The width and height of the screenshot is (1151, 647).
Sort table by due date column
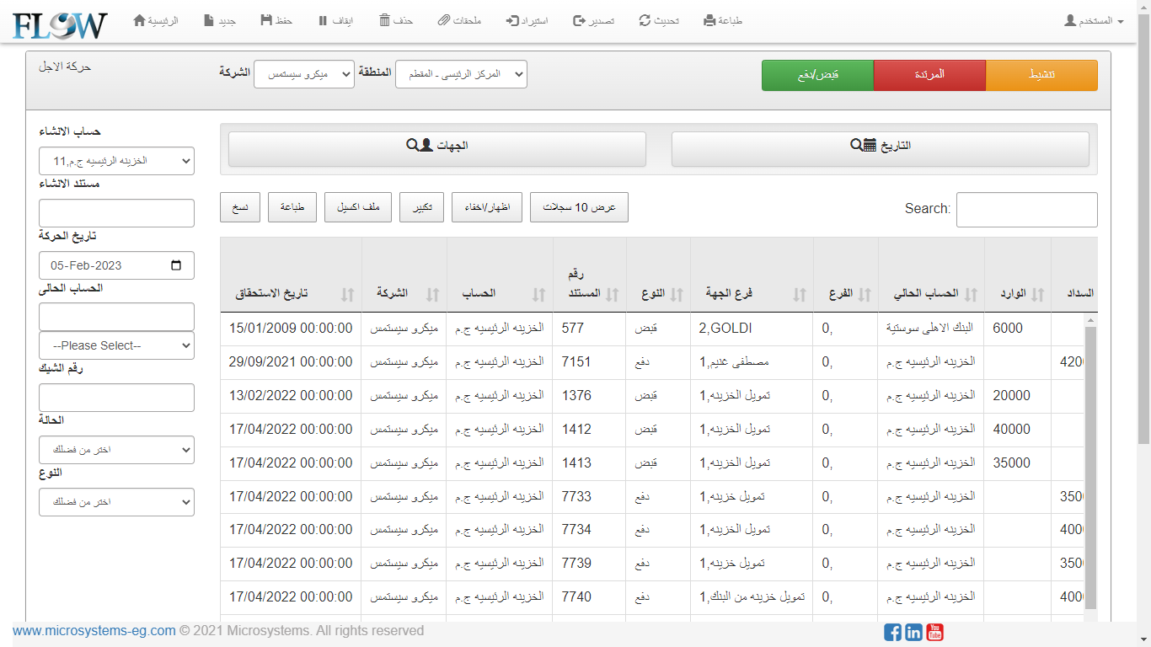click(348, 294)
